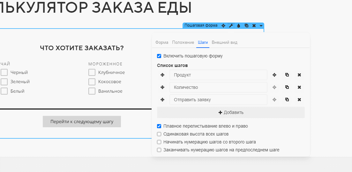
Task: Click the МОРОЖЕННОЕ group label
Action: click(x=105, y=64)
